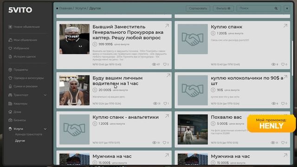
Task: Click the price 20 000$
Action: [x=105, y=90]
